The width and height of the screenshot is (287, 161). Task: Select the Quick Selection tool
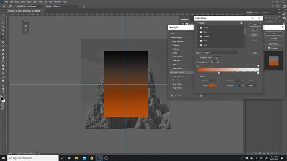point(3,26)
